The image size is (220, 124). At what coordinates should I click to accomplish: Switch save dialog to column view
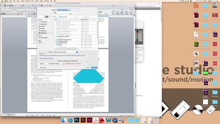(49, 17)
